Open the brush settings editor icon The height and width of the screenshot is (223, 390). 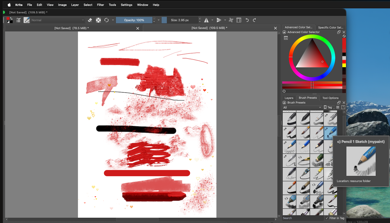point(18,20)
